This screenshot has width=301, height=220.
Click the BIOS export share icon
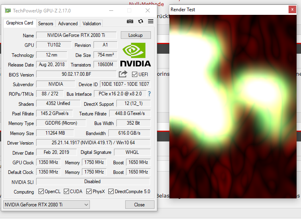pos(123,74)
